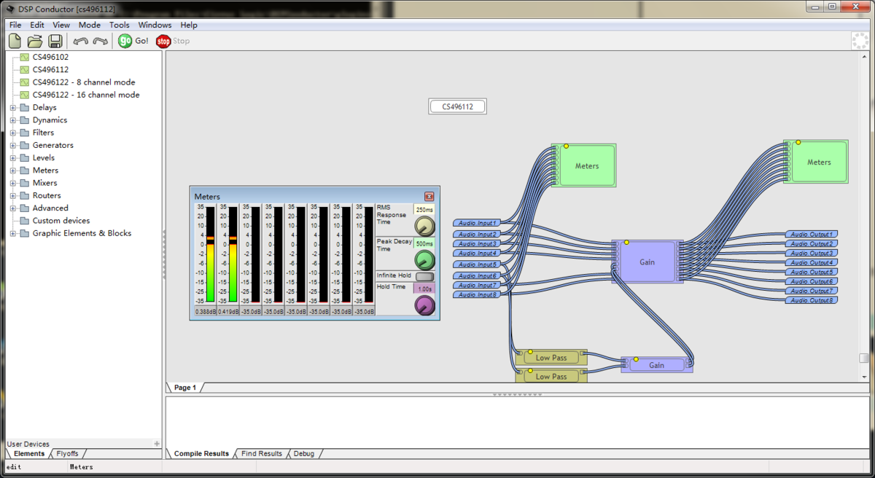
Task: Open the File menu
Action: coord(15,25)
